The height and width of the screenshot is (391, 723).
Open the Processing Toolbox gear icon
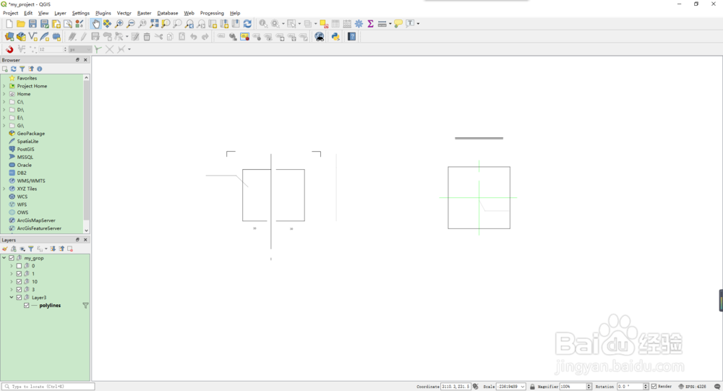(359, 24)
